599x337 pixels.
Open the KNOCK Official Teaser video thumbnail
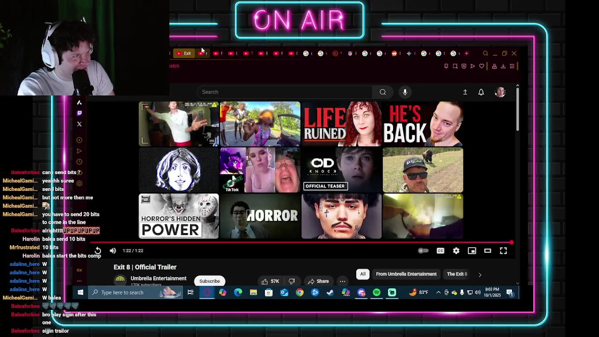(342, 170)
